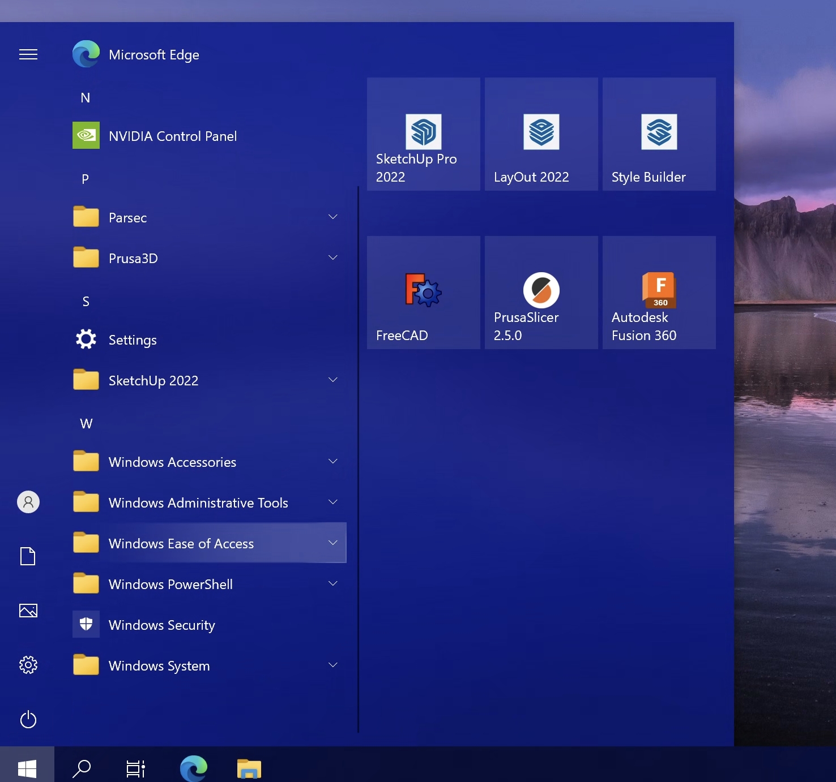Launch NVIDIA Control Panel

pyautogui.click(x=208, y=136)
